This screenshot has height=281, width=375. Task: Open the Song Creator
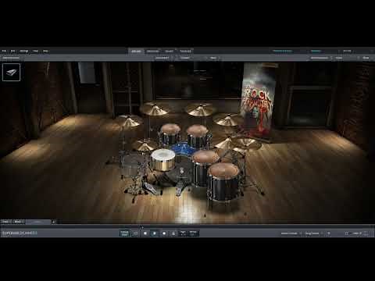[x=313, y=233]
